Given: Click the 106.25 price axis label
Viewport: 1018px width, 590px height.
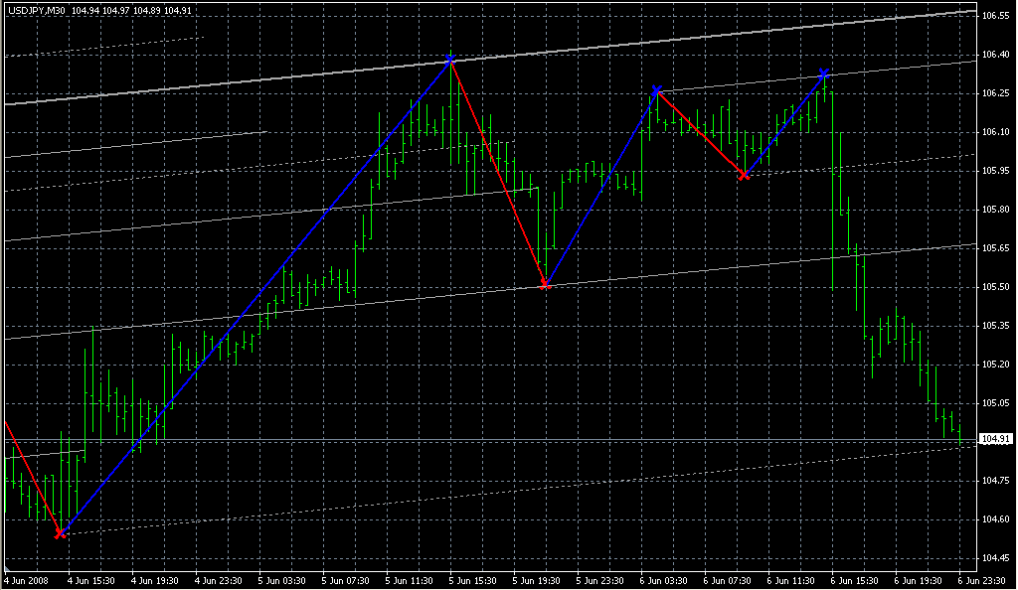Looking at the screenshot, I should tap(995, 93).
